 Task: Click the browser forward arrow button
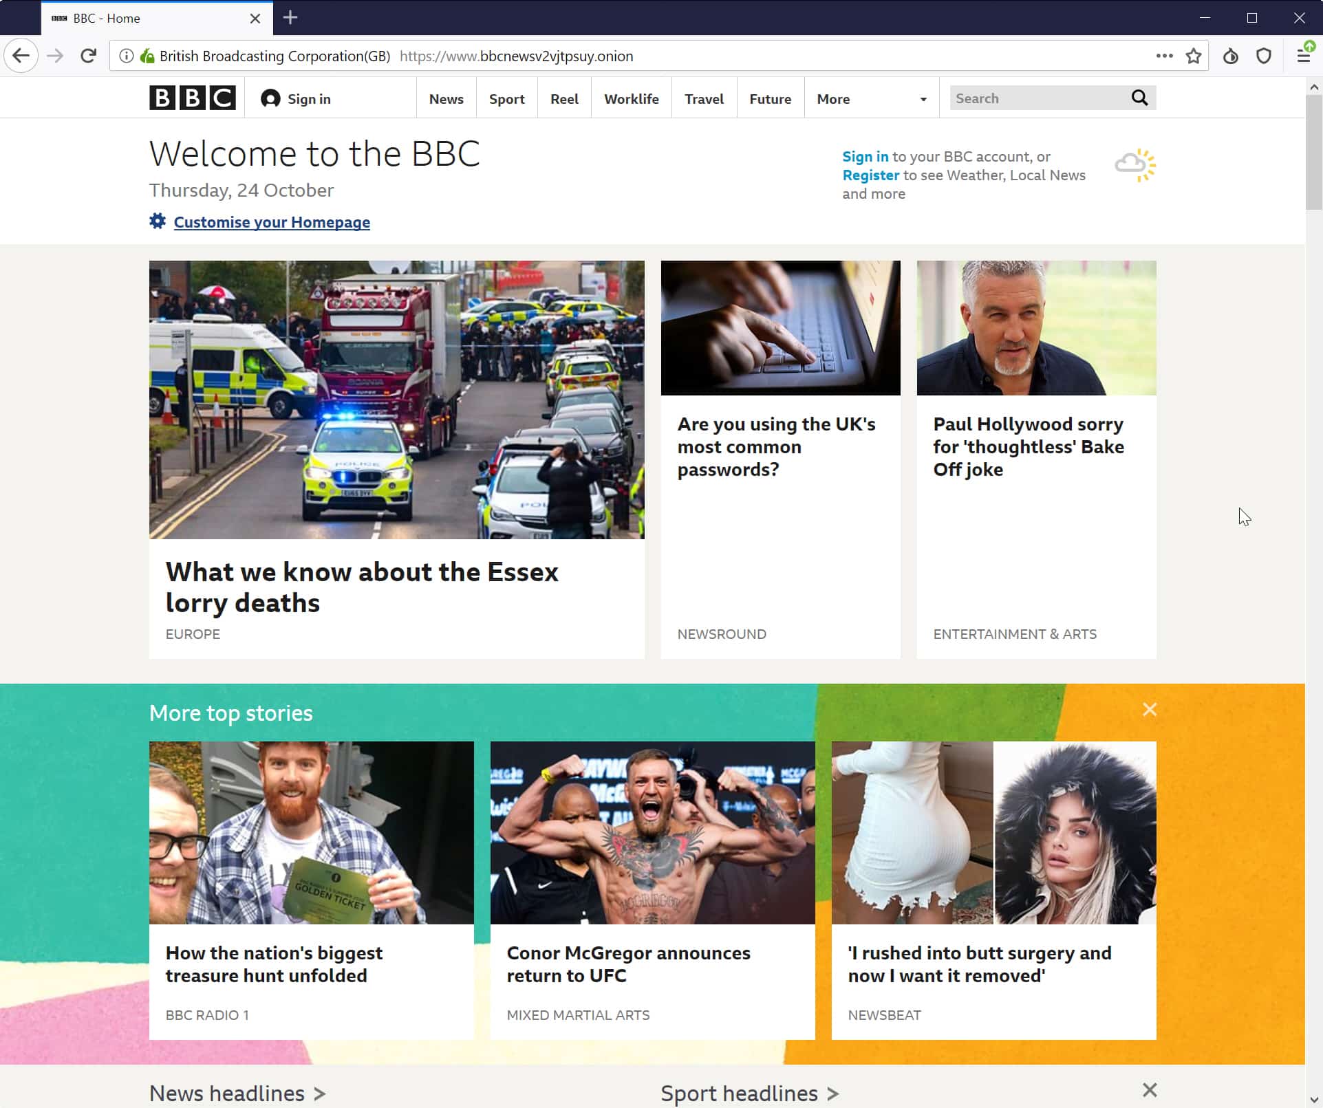55,56
